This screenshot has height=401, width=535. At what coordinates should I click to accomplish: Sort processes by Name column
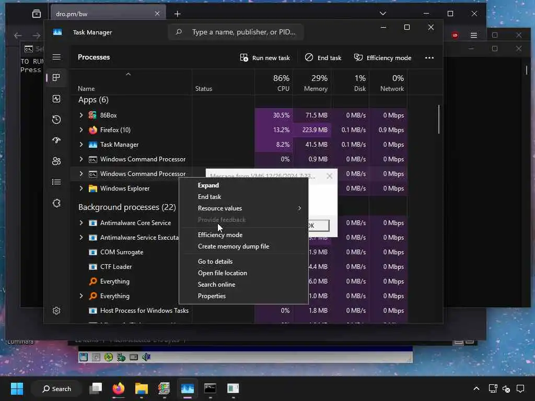(x=131, y=82)
